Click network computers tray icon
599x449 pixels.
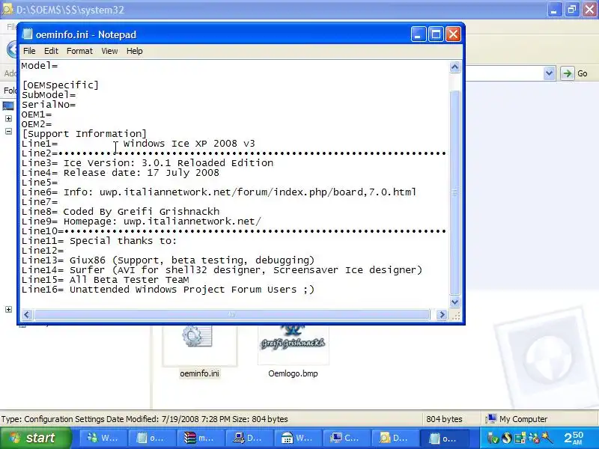click(x=520, y=438)
